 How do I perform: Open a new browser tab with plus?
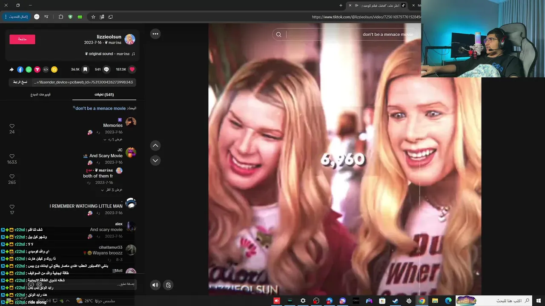point(341,5)
